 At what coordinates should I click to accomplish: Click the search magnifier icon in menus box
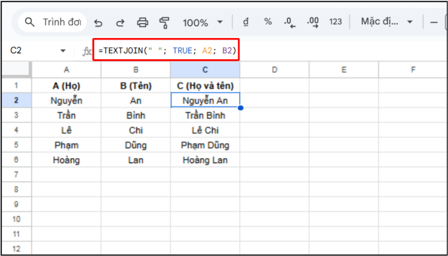coord(30,22)
